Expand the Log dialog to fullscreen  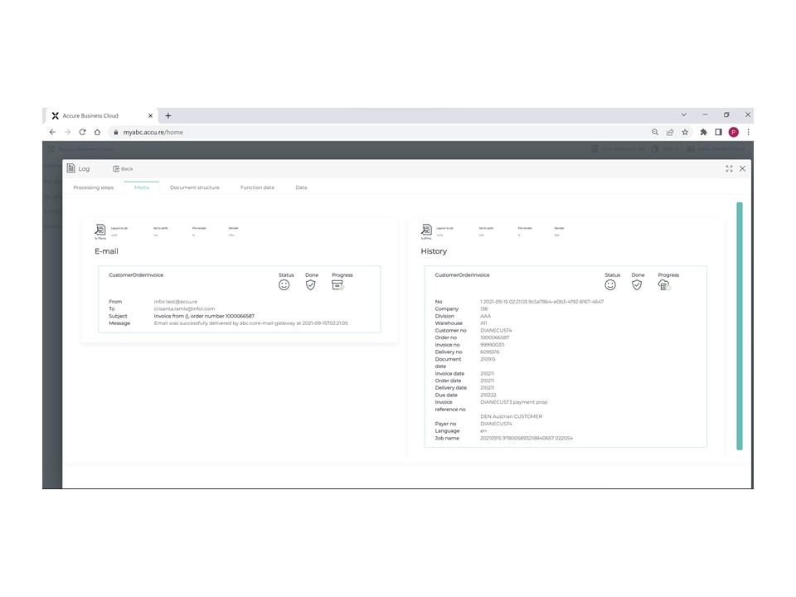coord(729,168)
